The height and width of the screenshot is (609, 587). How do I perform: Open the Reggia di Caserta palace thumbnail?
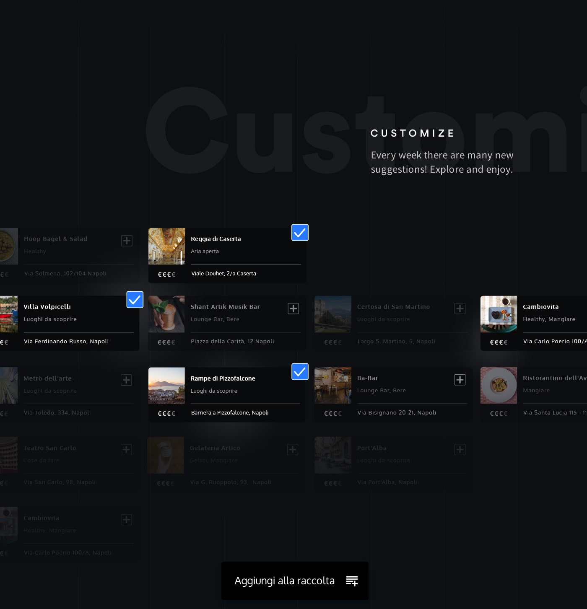(166, 246)
